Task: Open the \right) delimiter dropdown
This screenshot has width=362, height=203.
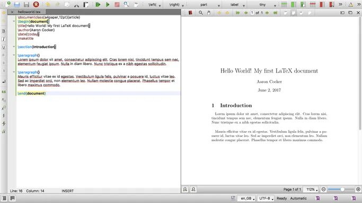Action: point(176,5)
